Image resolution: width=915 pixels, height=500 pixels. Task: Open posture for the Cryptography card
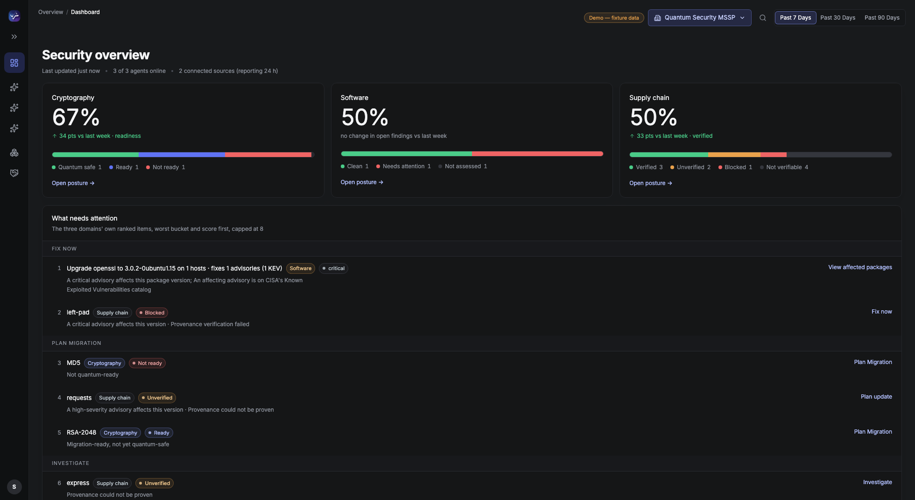click(x=73, y=183)
